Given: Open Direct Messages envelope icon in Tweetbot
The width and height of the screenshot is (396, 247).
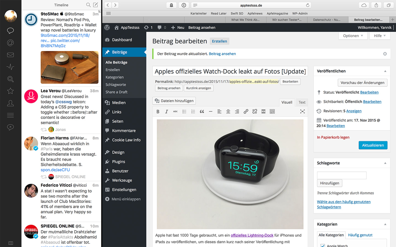Looking at the screenshot, I should [x=11, y=55].
